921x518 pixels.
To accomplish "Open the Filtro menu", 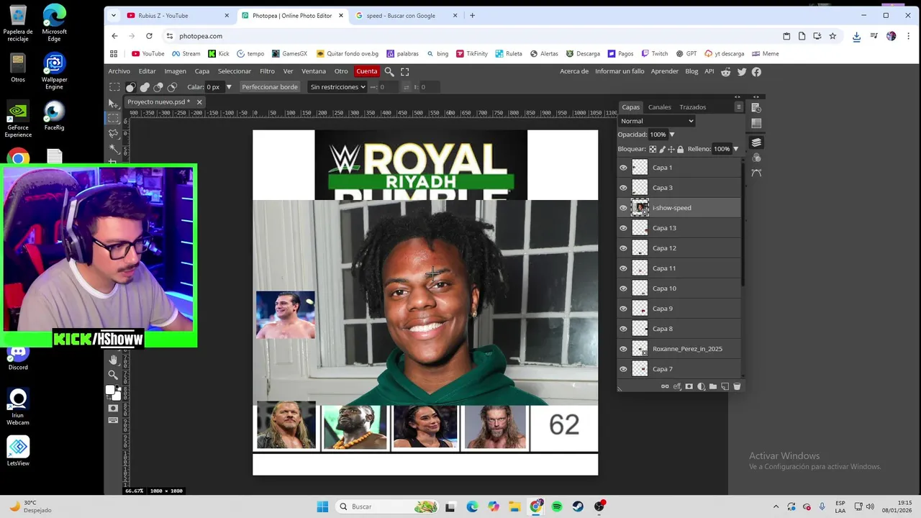I will 267,71.
